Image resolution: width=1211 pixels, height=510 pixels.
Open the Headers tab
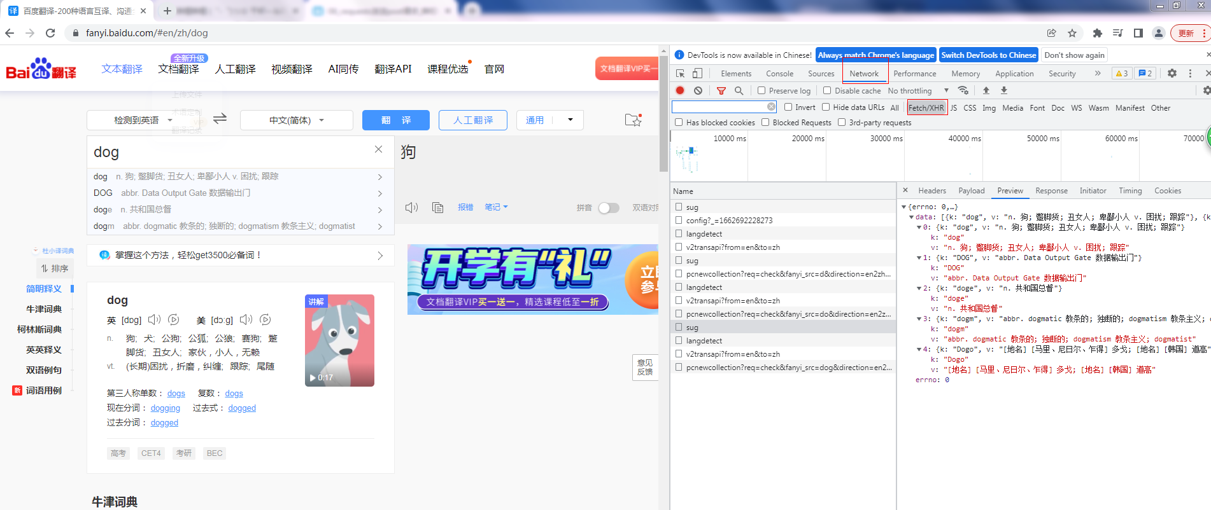[x=932, y=191]
